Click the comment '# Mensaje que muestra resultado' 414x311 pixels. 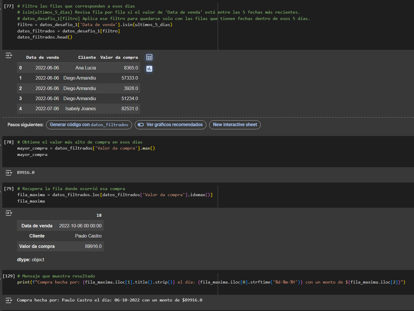[x=56, y=276]
